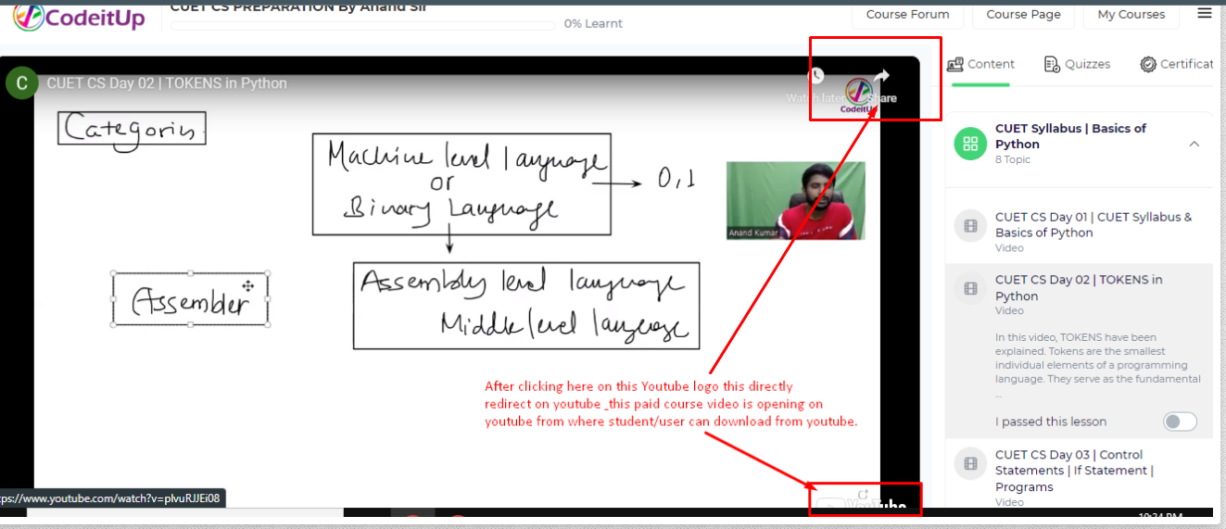Click the channel avatar 'C' on the video
The image size is (1226, 529).
[21, 82]
